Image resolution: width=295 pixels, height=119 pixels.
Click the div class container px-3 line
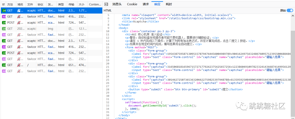[149, 31]
